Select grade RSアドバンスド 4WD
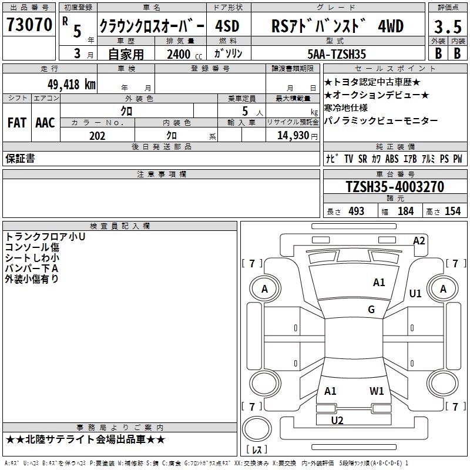The image size is (470, 470). coord(337,26)
